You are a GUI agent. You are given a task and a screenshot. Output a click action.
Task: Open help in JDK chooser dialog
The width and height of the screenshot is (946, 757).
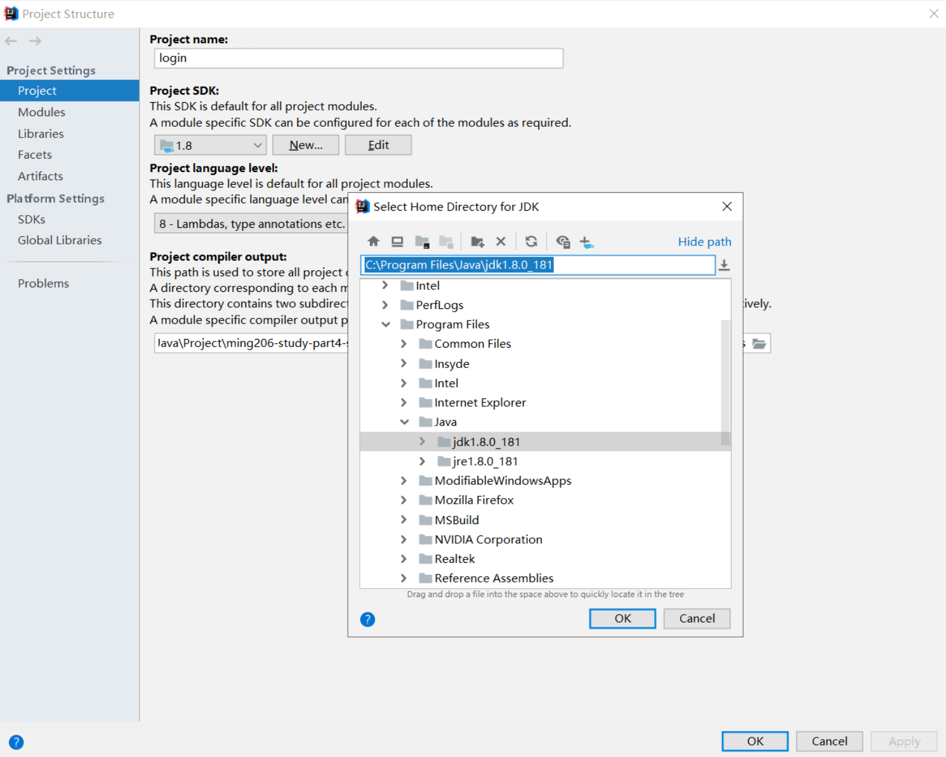pyautogui.click(x=367, y=619)
